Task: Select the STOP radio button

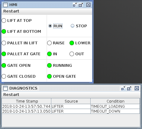Action: coord(79,26)
